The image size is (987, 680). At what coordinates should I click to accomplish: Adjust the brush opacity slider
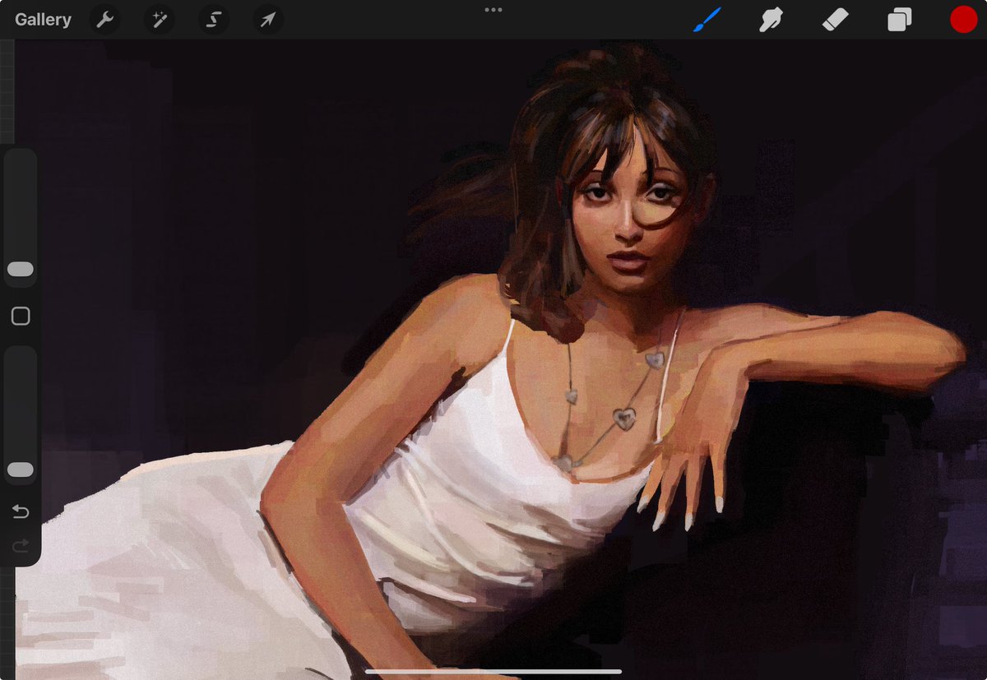coord(20,470)
